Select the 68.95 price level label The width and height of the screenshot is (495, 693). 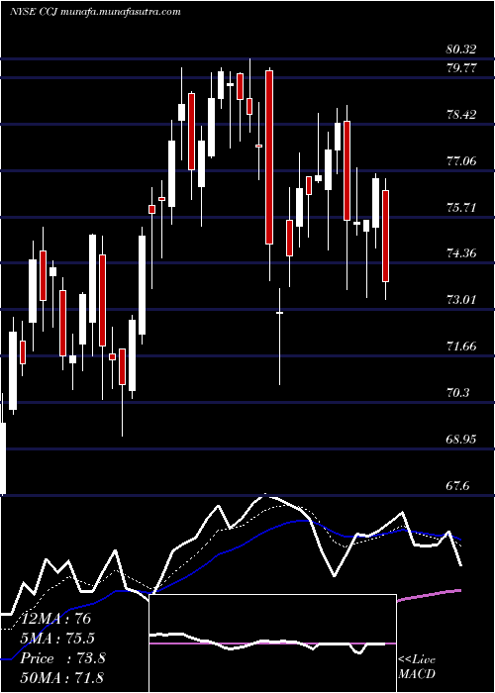coord(461,439)
